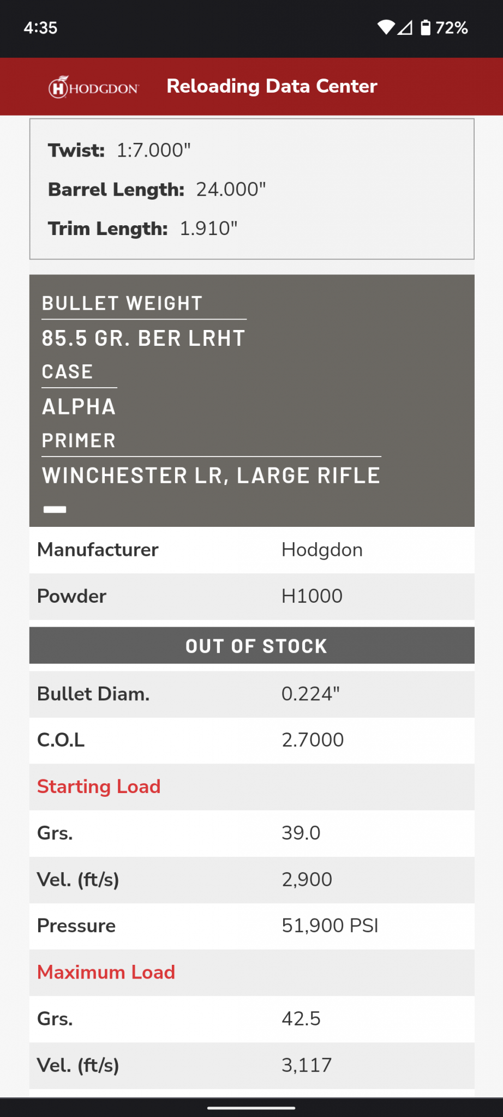Tap the Wi-Fi status icon
The width and height of the screenshot is (503, 1117).
click(x=386, y=27)
